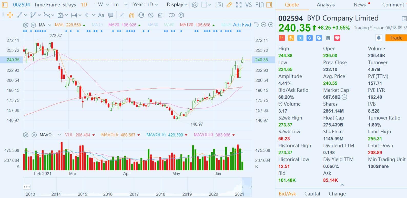
Task: Click the red heart favorite icon
Action: (x=337, y=38)
